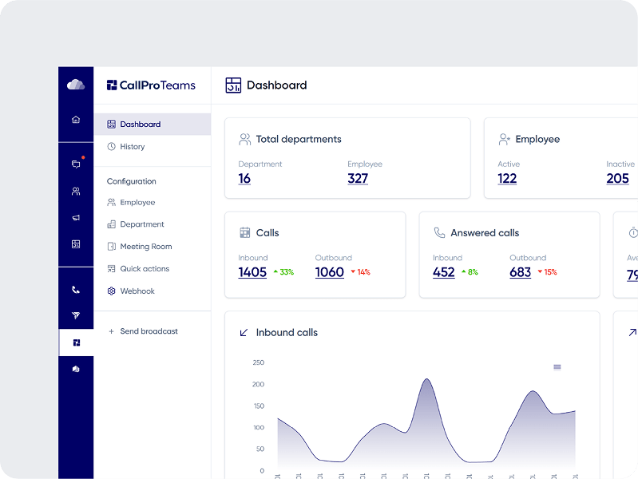The width and height of the screenshot is (638, 479).
Task: Click the plus icon beside Send broadcast
Action: 111,331
